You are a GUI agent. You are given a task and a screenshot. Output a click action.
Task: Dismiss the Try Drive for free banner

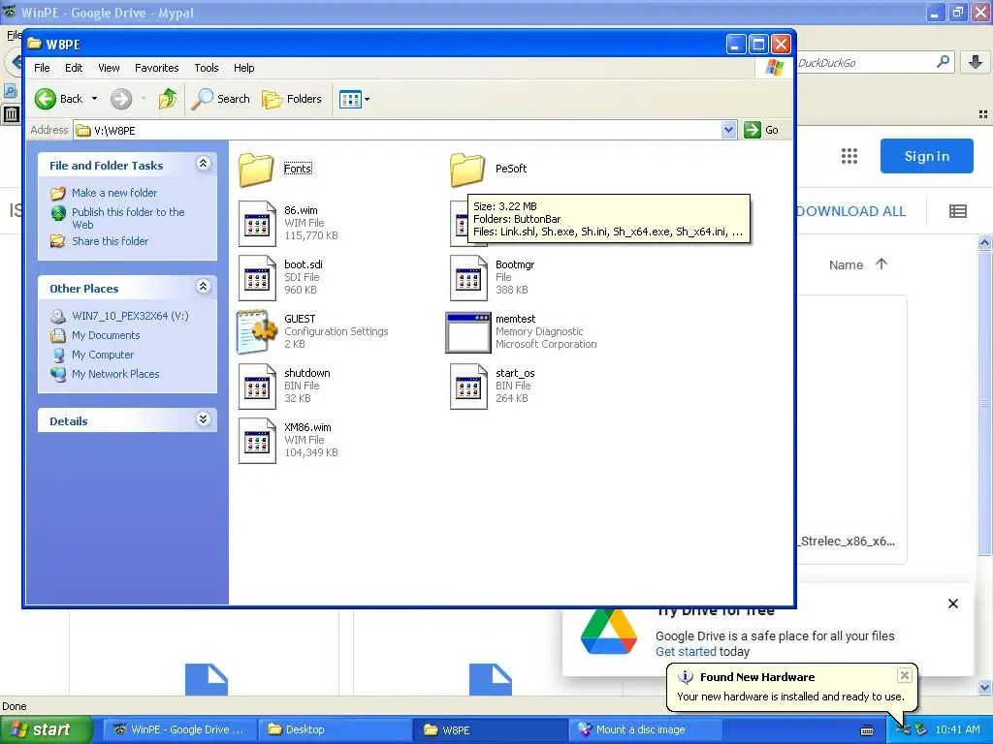952,604
